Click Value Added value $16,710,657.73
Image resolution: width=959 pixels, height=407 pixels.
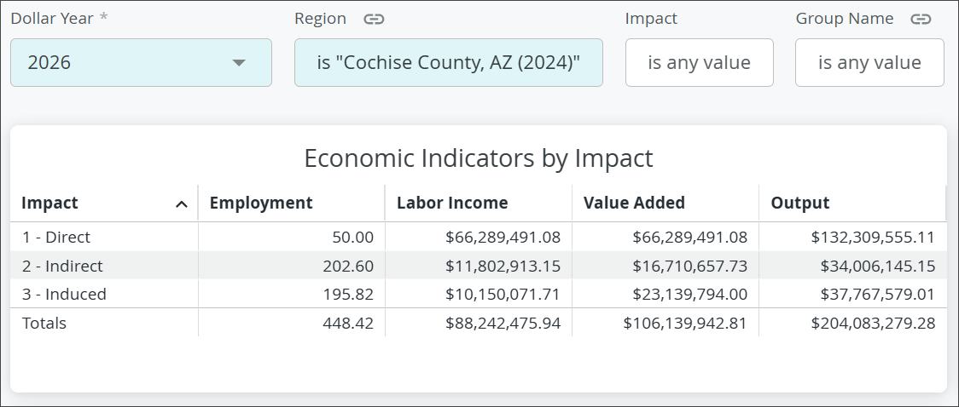tap(690, 266)
